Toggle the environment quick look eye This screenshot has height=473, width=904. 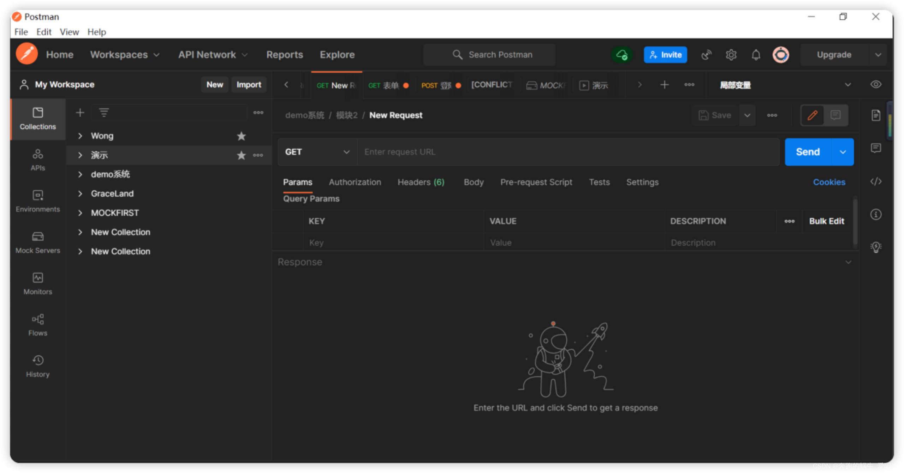click(x=876, y=85)
